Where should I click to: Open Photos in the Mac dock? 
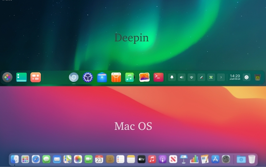(78, 159)
